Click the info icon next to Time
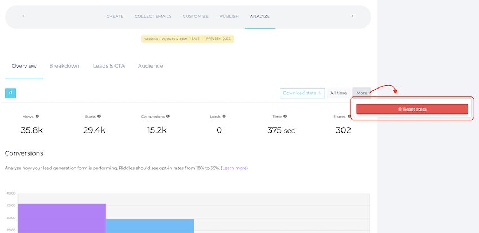This screenshot has height=233, width=479. [x=285, y=116]
